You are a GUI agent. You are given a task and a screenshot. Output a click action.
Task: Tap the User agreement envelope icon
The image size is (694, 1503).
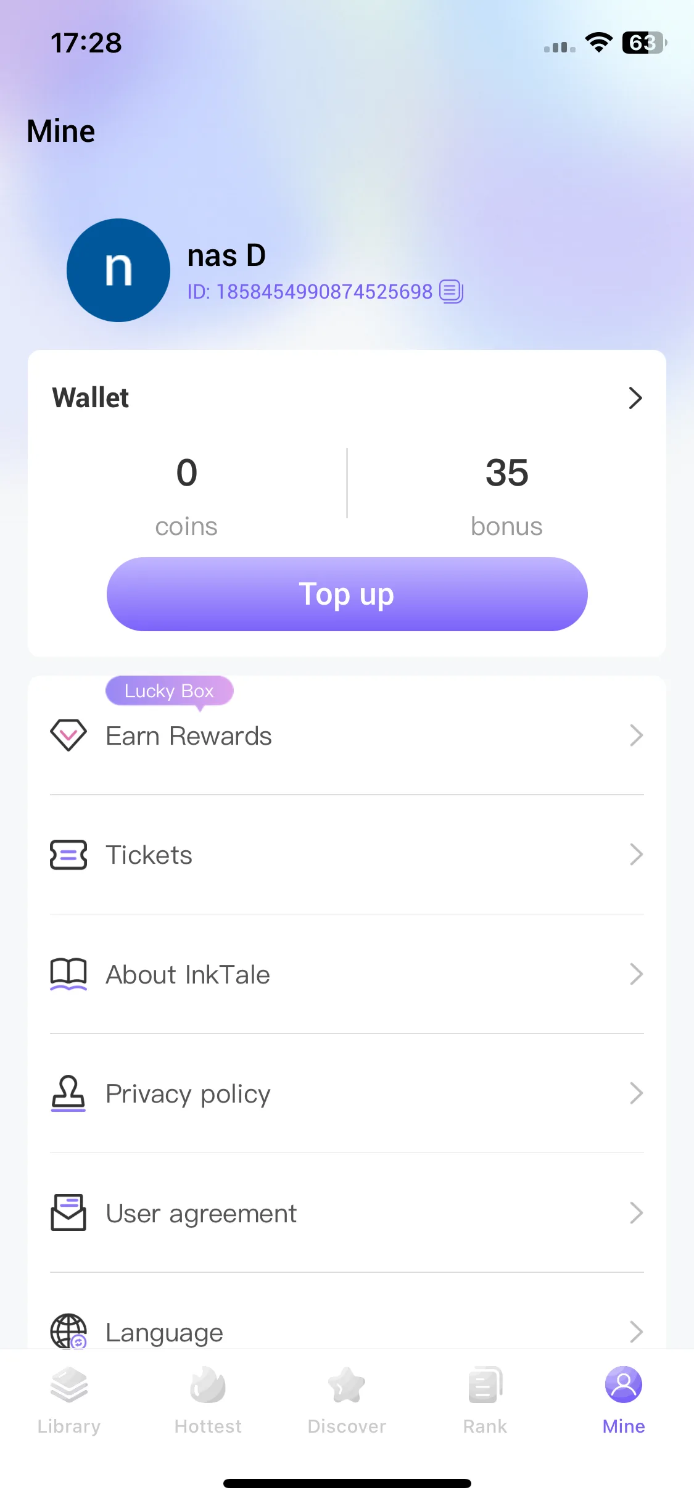click(x=68, y=1212)
